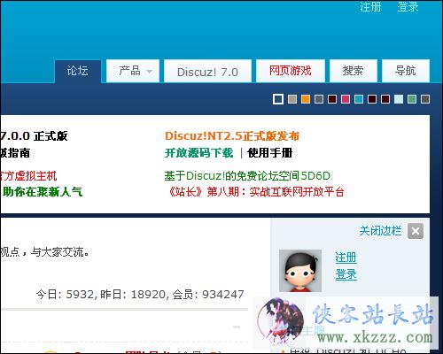Click the 官方虚拟主机 link
Viewport: 443px width, 354px height.
pyautogui.click(x=28, y=176)
